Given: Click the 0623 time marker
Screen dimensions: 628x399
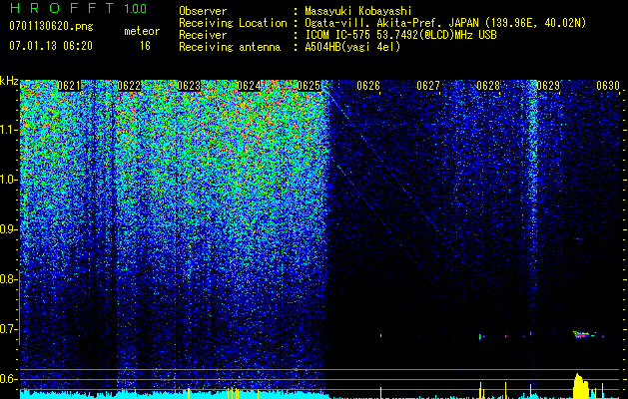Looking at the screenshot, I should click(189, 86).
